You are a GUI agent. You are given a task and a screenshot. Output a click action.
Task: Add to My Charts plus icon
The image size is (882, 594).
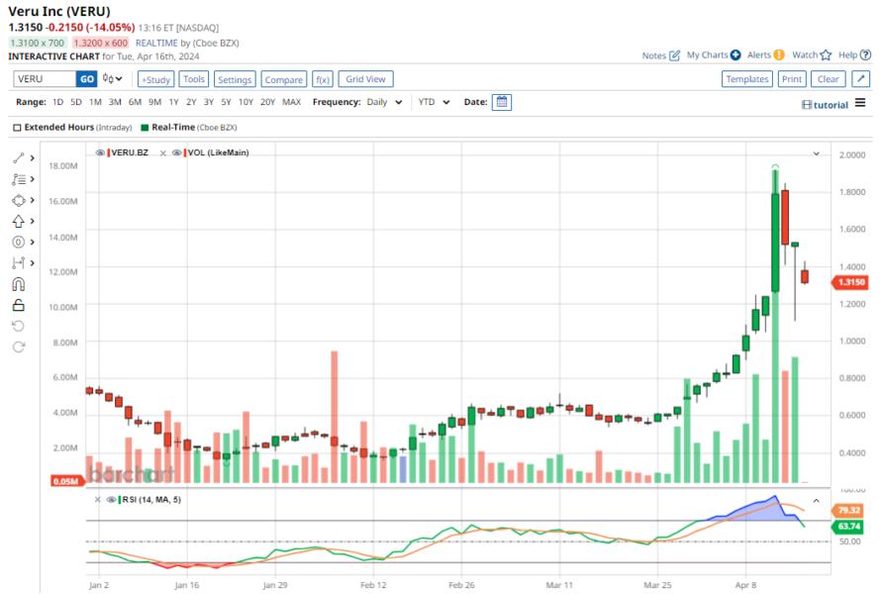(x=735, y=55)
